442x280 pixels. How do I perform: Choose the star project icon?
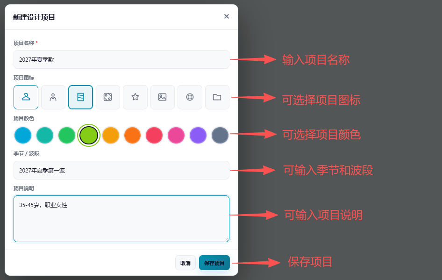[135, 97]
